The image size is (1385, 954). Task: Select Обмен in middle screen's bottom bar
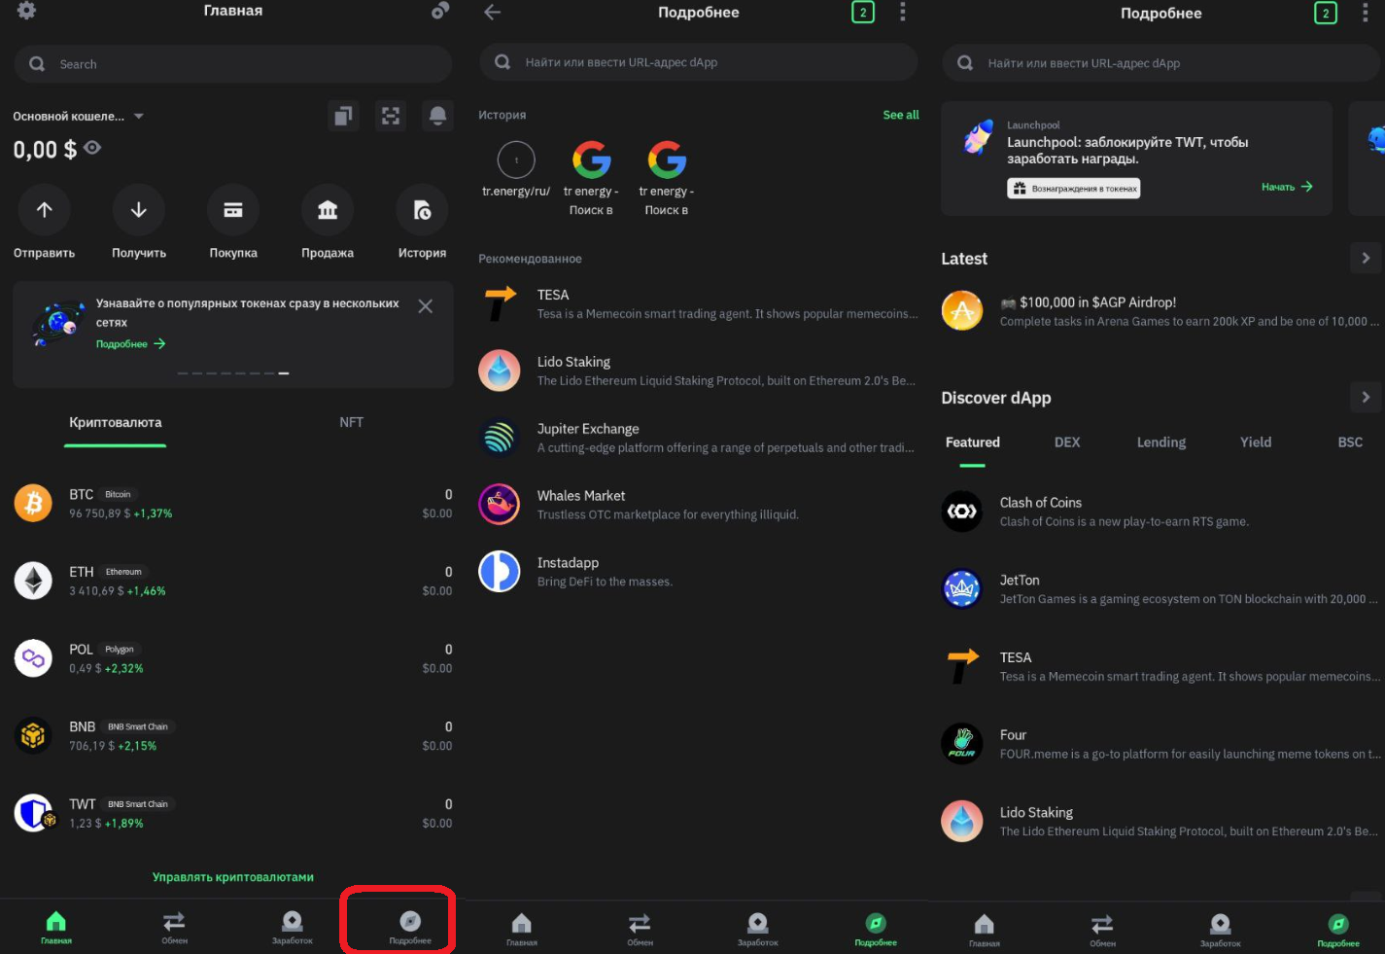[640, 930]
